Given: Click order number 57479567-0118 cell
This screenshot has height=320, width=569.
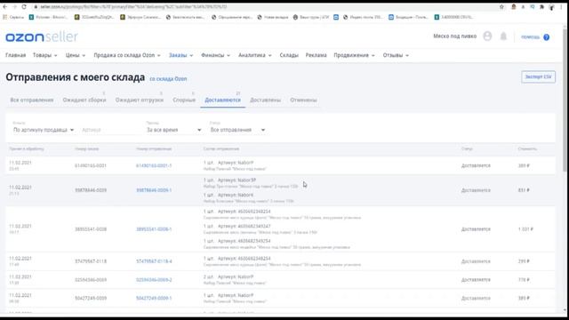Looking at the screenshot, I should [x=91, y=261].
